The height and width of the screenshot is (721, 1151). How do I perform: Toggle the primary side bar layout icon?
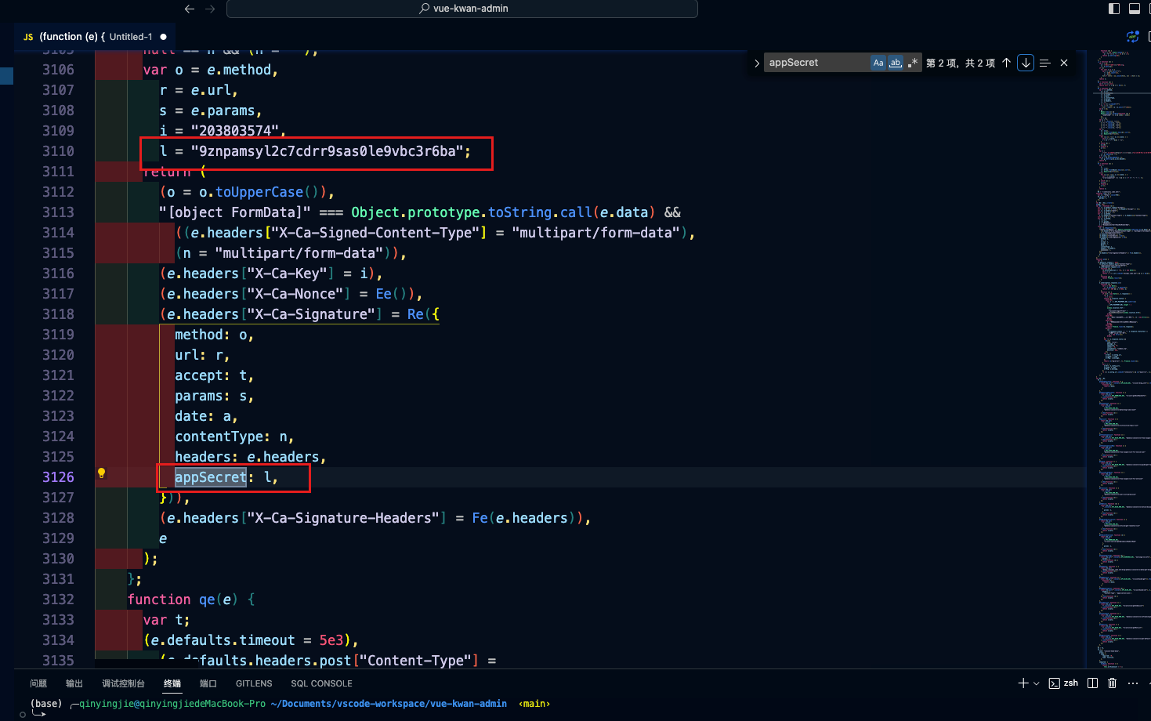[x=1114, y=9]
